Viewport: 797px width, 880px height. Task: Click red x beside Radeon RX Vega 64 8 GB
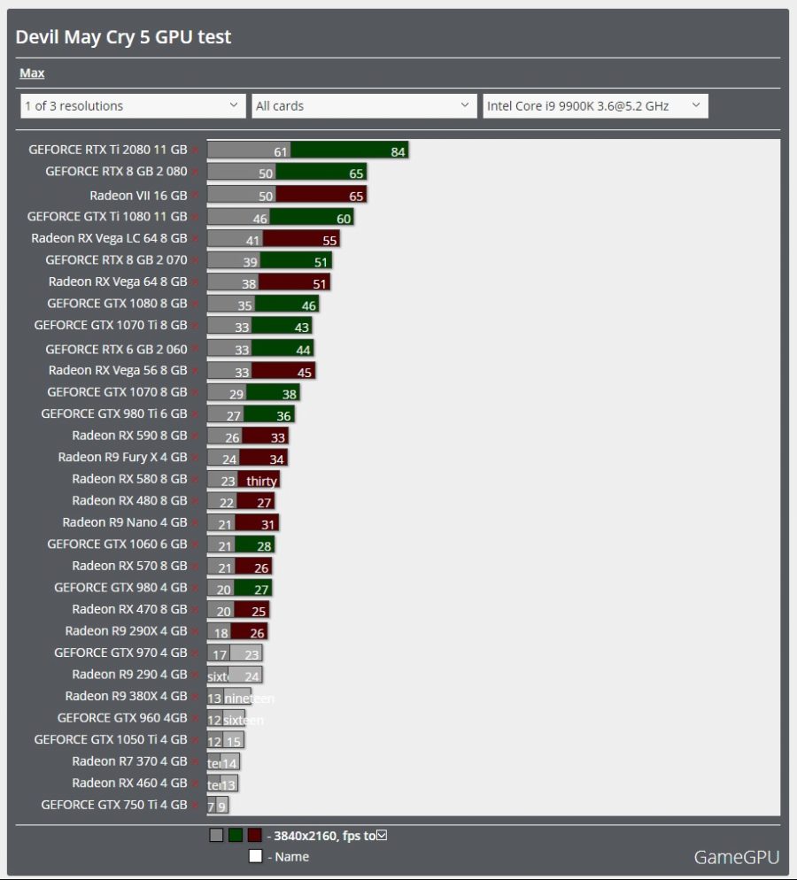196,282
